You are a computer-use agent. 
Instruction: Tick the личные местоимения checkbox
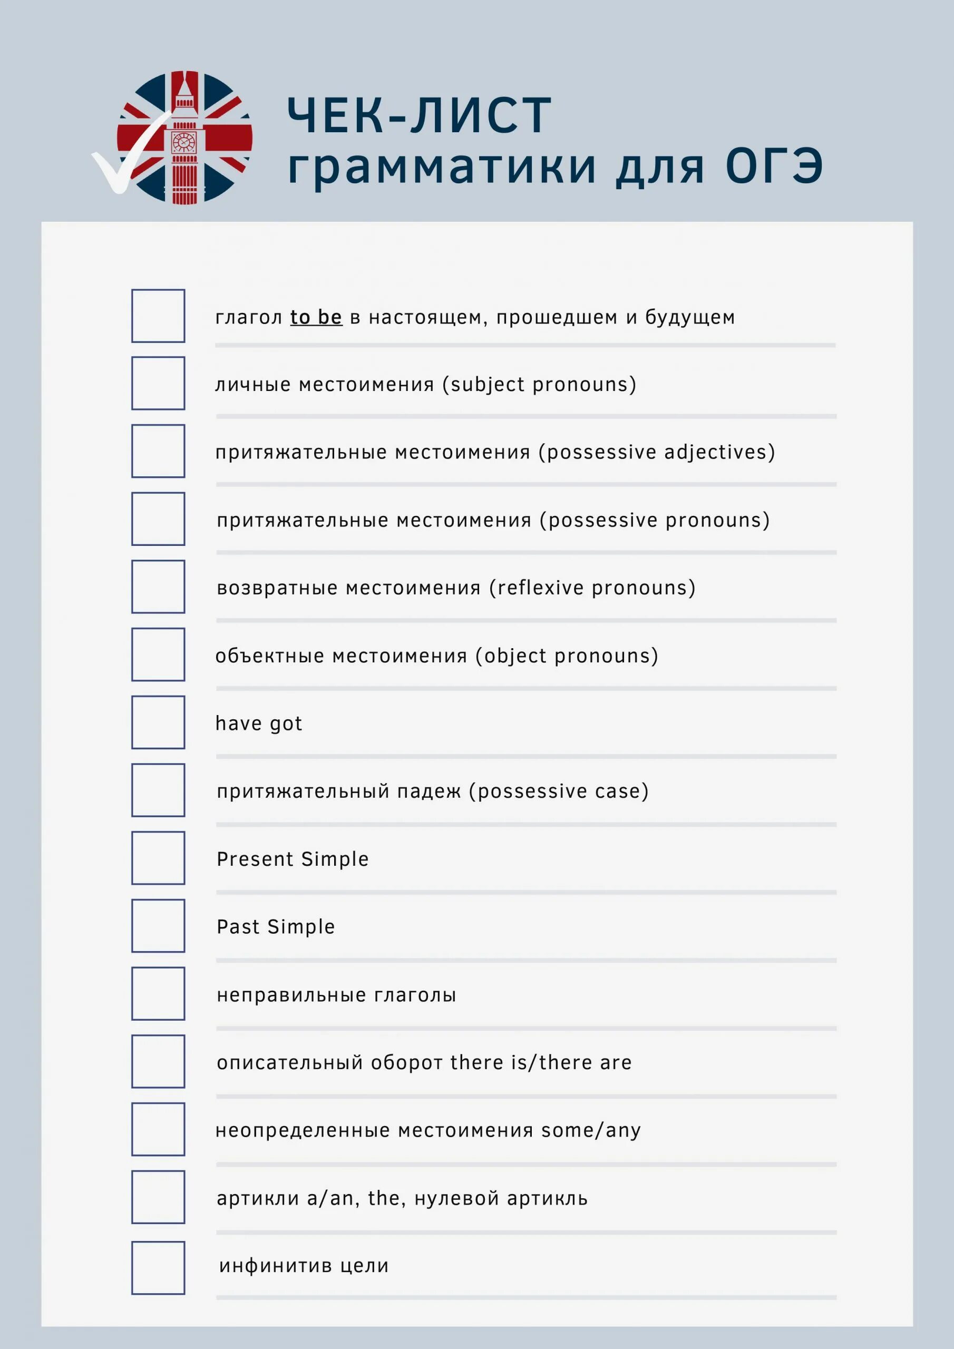coord(158,383)
